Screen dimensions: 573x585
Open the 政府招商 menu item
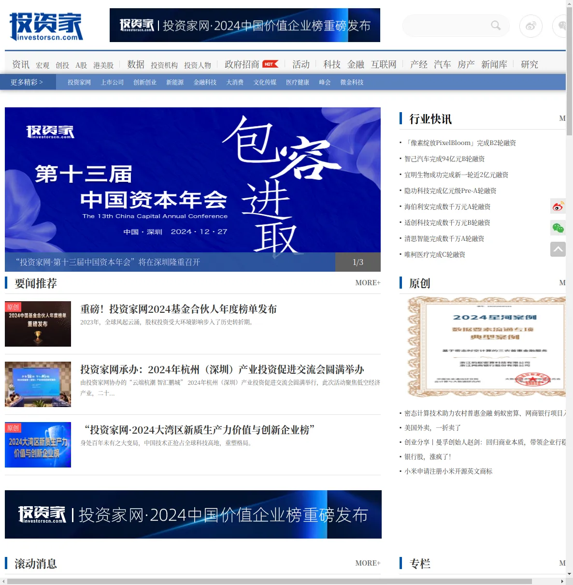click(242, 64)
